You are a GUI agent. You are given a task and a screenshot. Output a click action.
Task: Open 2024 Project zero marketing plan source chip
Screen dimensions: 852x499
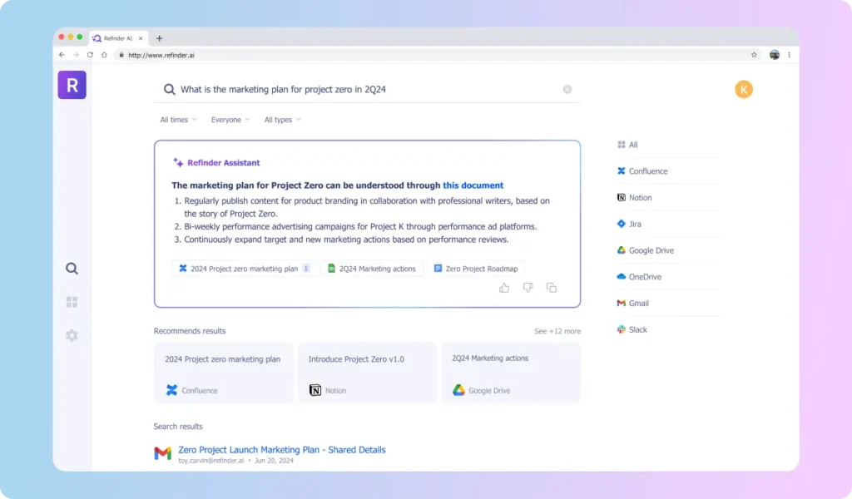pyautogui.click(x=244, y=269)
